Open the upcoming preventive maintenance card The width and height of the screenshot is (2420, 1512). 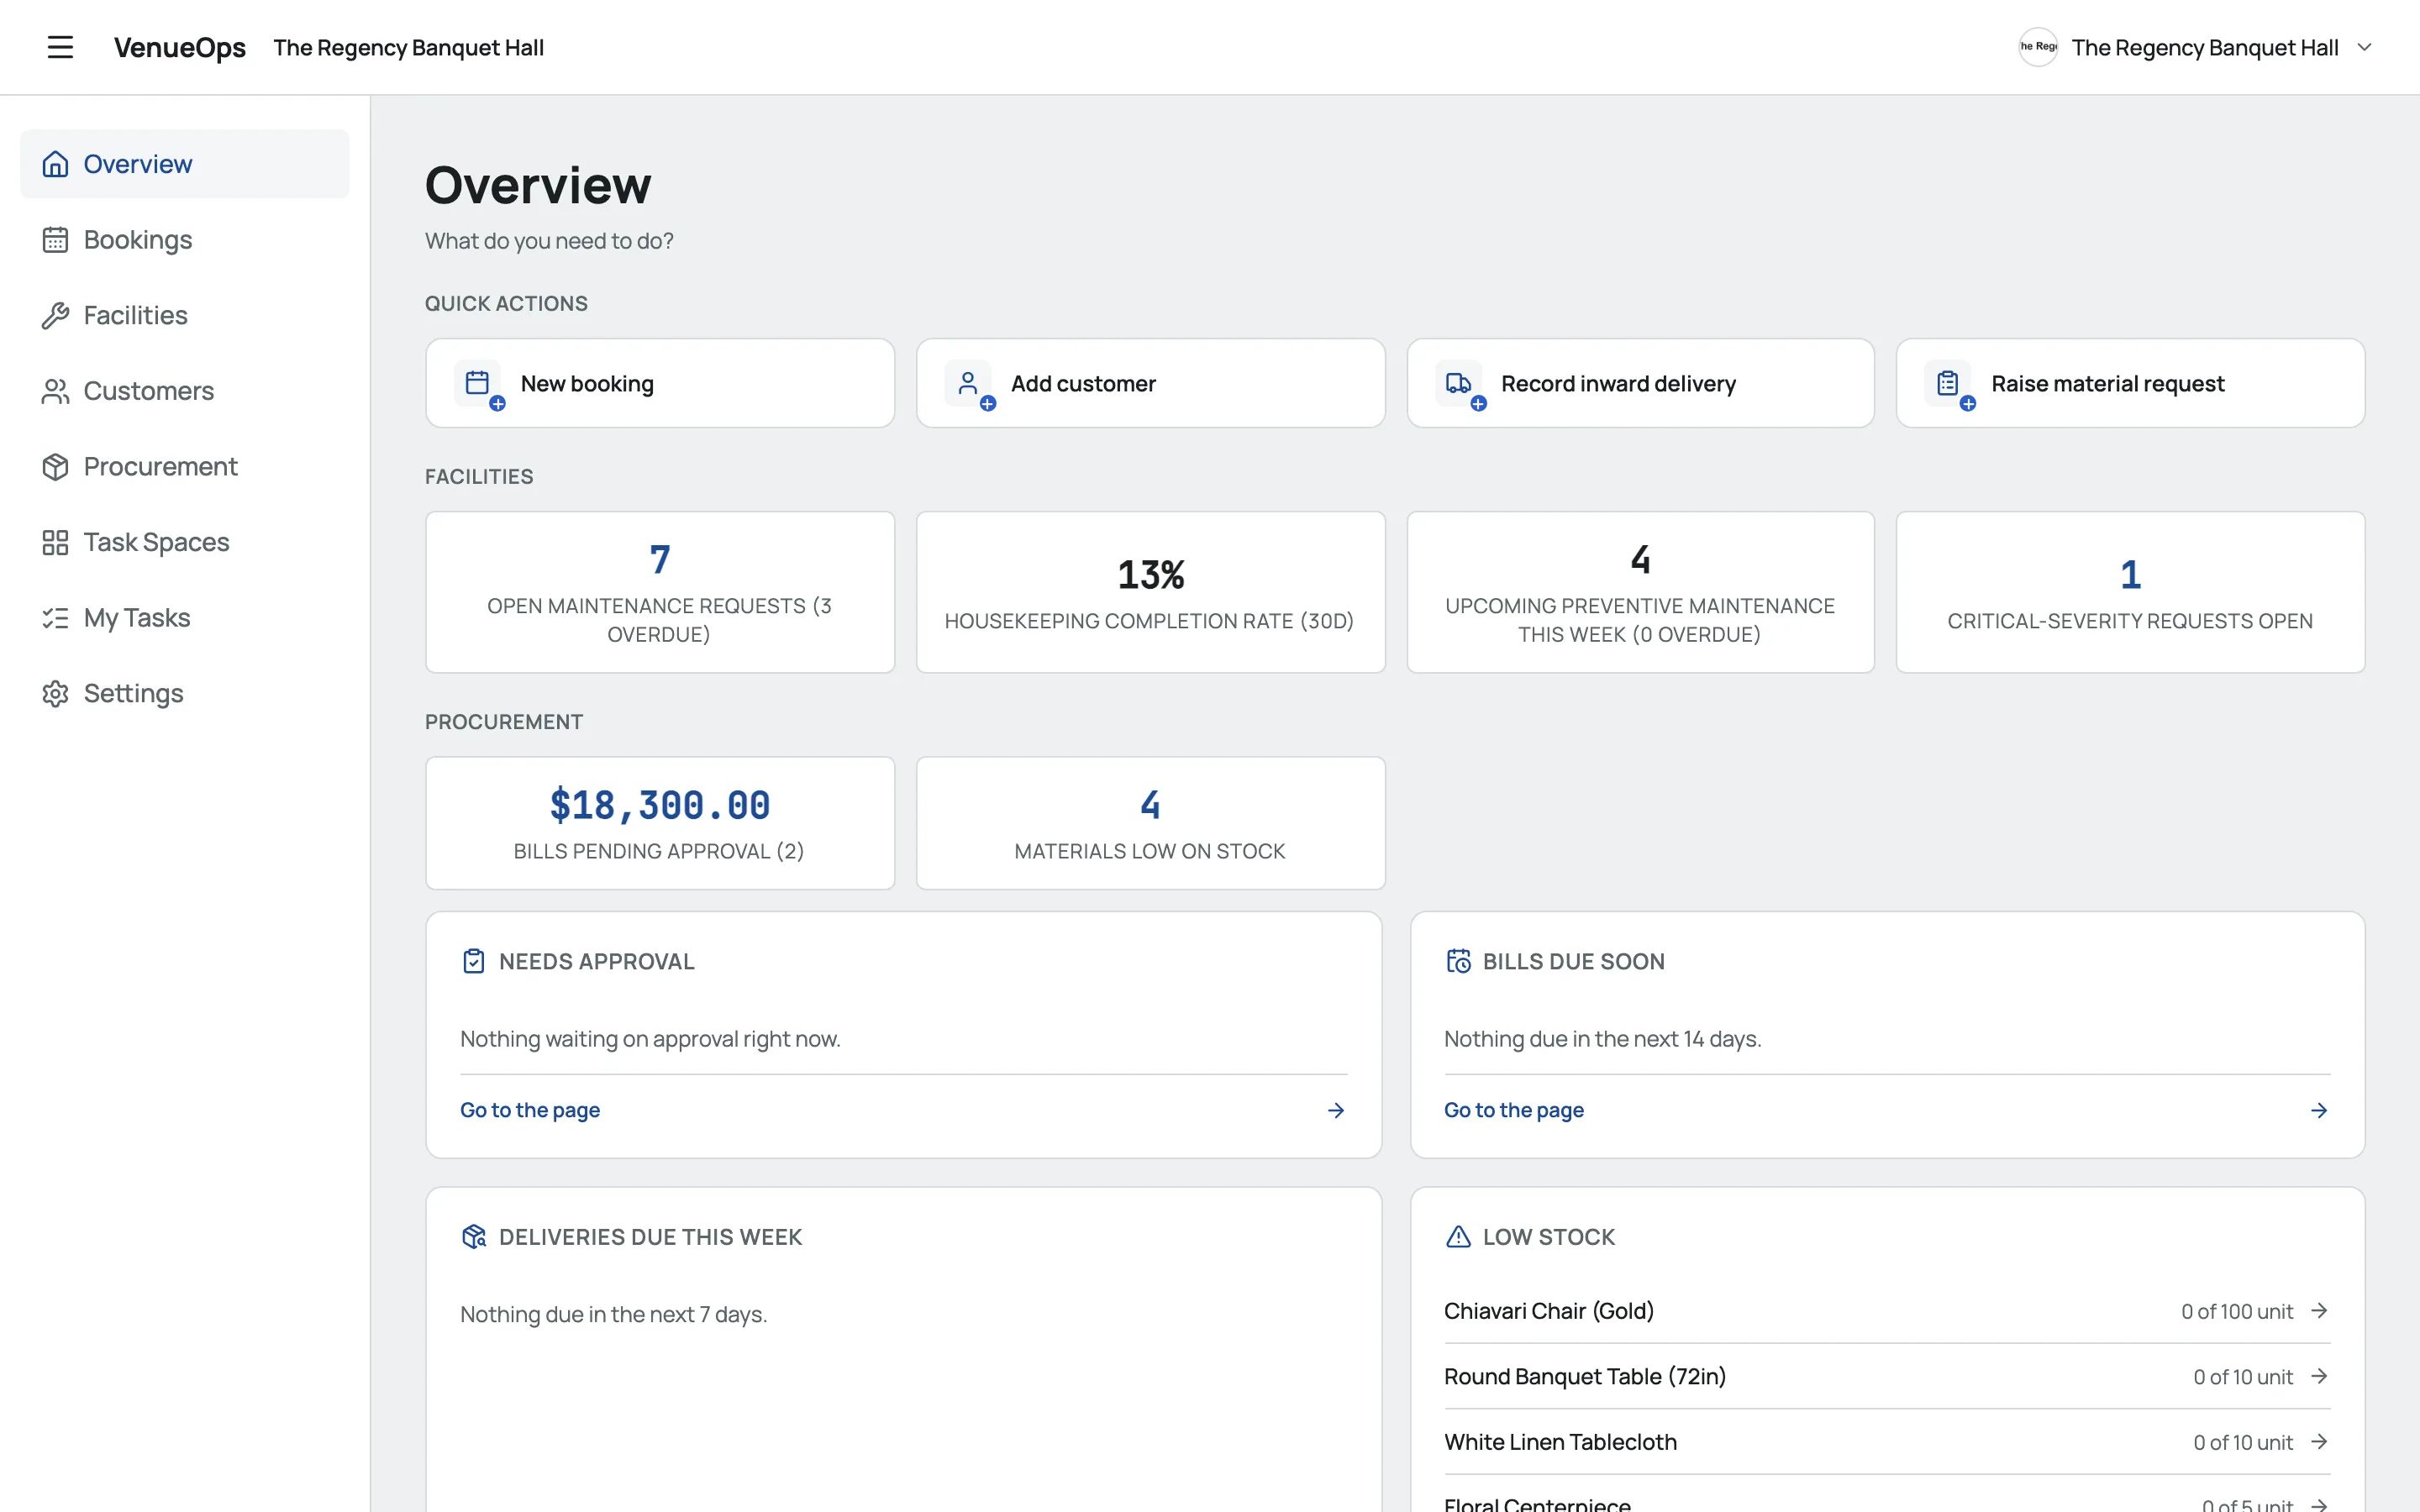(x=1640, y=592)
